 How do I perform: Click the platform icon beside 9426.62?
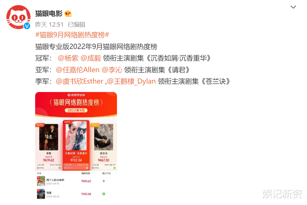(x=104, y=181)
